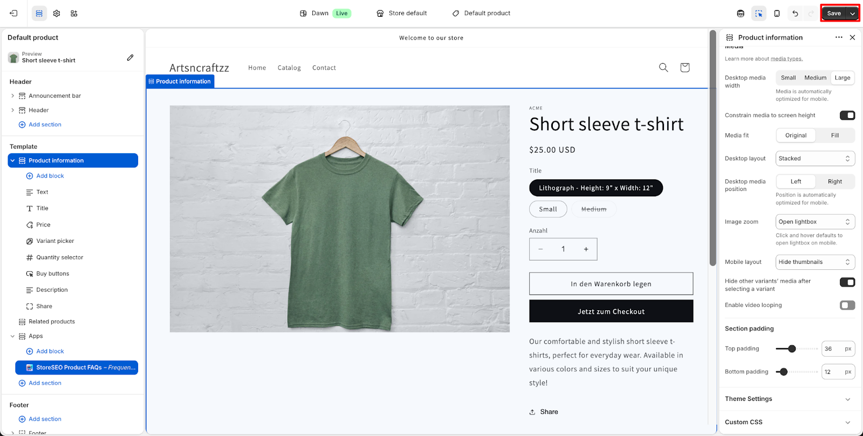Click the Add block plus icon under Product information
The image size is (863, 436).
click(30, 176)
